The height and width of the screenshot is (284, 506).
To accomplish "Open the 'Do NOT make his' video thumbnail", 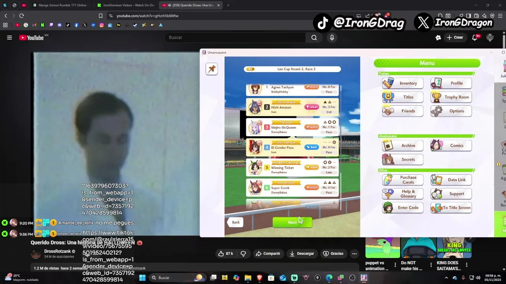I will 418,247.
